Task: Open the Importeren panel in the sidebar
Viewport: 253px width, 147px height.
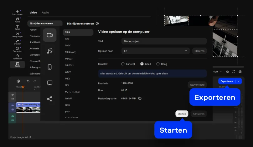Action: 17,13
